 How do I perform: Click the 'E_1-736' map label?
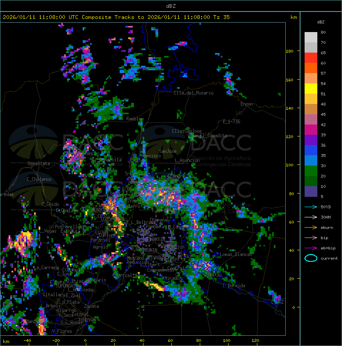point(231,122)
